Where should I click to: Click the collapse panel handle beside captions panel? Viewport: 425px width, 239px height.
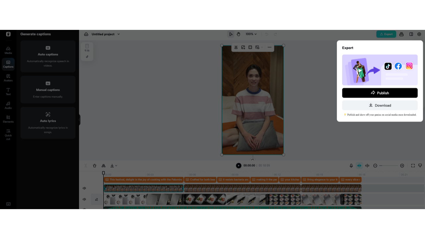click(80, 119)
